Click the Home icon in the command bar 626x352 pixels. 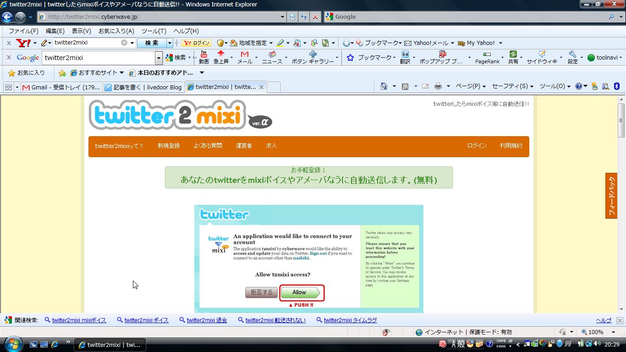coord(384,86)
